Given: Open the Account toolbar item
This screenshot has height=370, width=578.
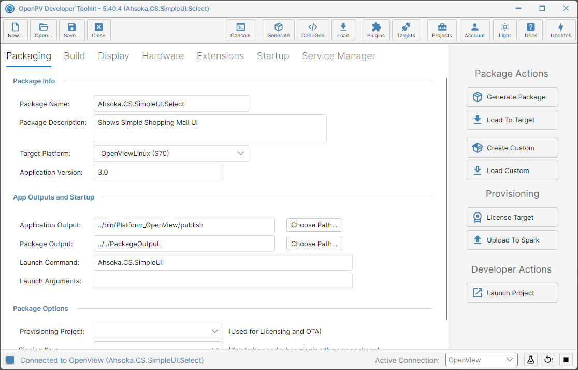Looking at the screenshot, I should 475,30.
